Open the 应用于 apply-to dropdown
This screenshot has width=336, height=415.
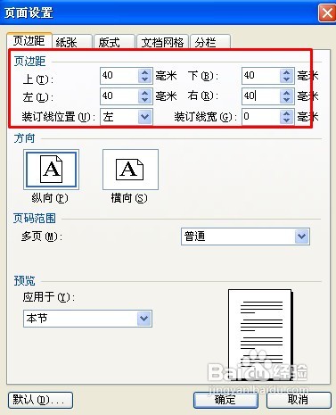point(144,319)
